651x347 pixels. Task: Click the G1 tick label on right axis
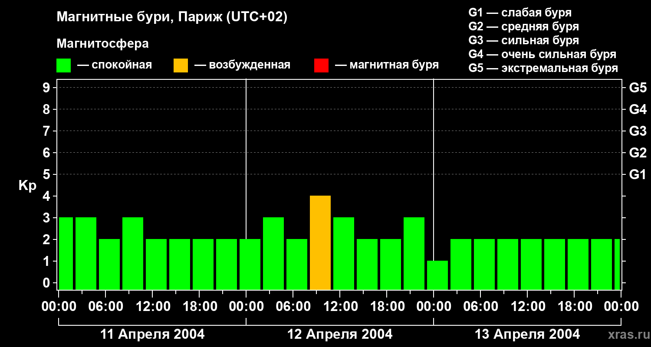coord(638,174)
